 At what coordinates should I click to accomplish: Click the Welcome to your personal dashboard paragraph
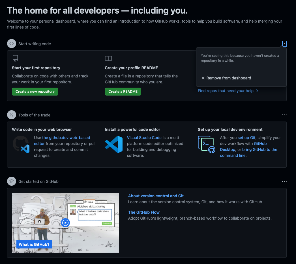[x=145, y=24]
